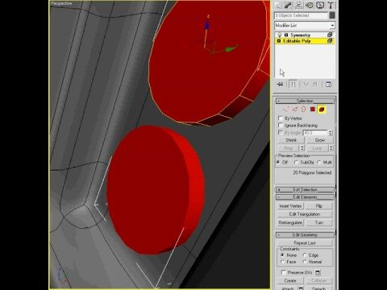Open the object color swatch
Viewport: 387px width, 290px height.
coord(332,15)
